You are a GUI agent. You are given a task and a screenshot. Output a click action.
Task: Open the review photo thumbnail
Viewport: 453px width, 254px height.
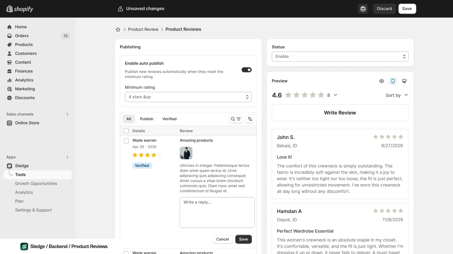[x=186, y=153]
